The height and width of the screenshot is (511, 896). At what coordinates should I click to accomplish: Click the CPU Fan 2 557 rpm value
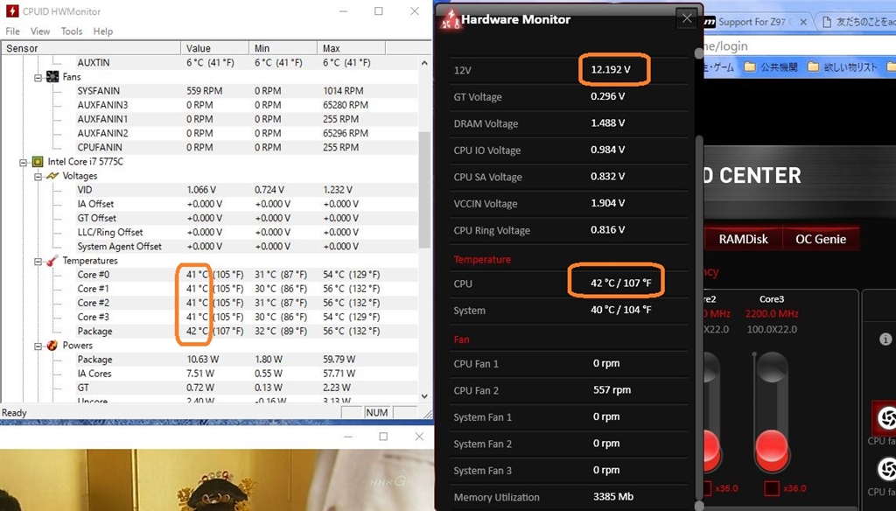click(612, 390)
